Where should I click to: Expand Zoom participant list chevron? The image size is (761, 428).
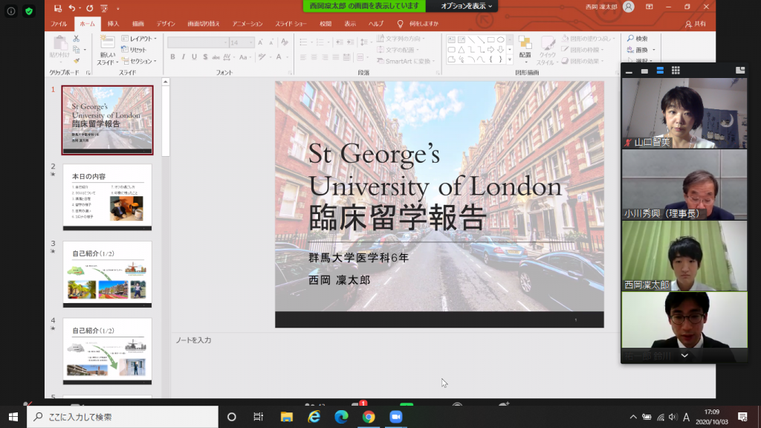pos(684,356)
